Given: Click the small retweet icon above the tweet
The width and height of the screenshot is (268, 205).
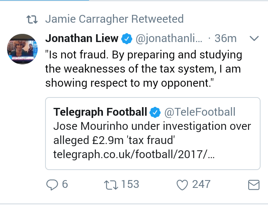Looking at the screenshot, I should (33, 19).
